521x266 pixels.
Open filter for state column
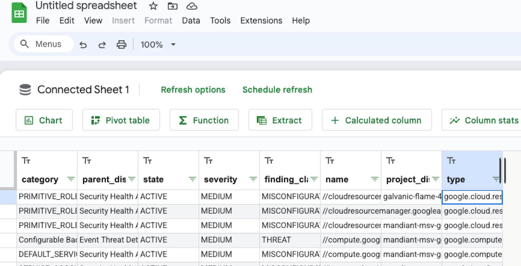tap(192, 179)
